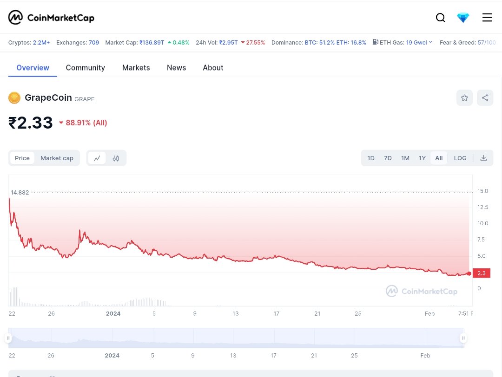Viewport: 502px width, 377px height.
Task: Click the 2024 label on chart axis
Action: tap(113, 314)
